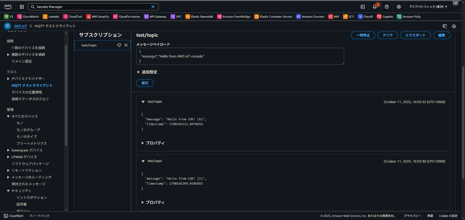This screenshot has width=465, height=220.
Task: Open Amazon EventBridge favorite shortcut
Action: point(234,17)
